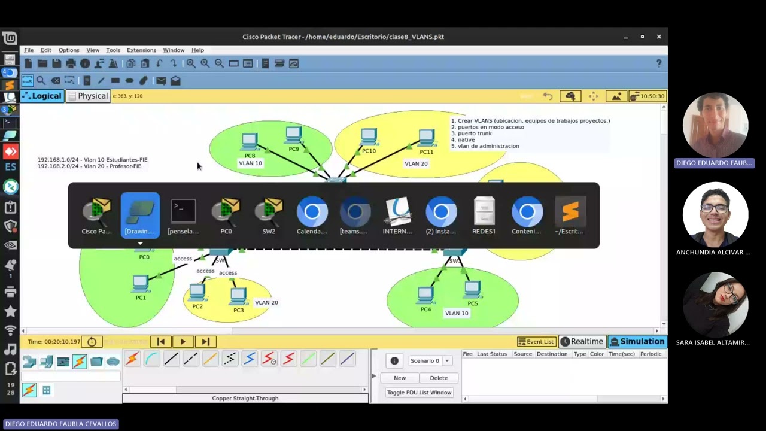Switch to Logical workspace view

pos(42,96)
